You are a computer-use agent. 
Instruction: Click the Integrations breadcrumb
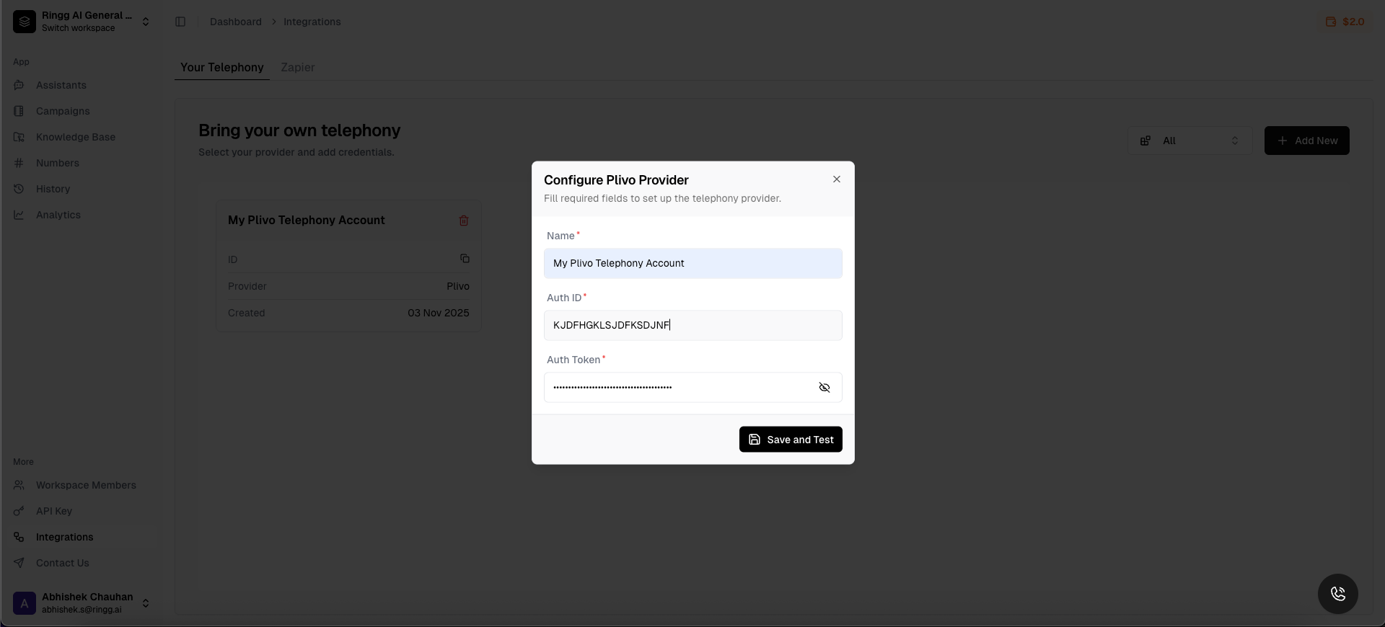click(312, 22)
